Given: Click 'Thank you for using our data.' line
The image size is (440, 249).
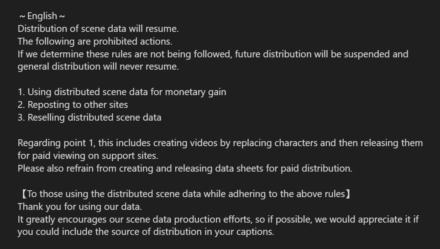Looking at the screenshot, I should point(80,207).
